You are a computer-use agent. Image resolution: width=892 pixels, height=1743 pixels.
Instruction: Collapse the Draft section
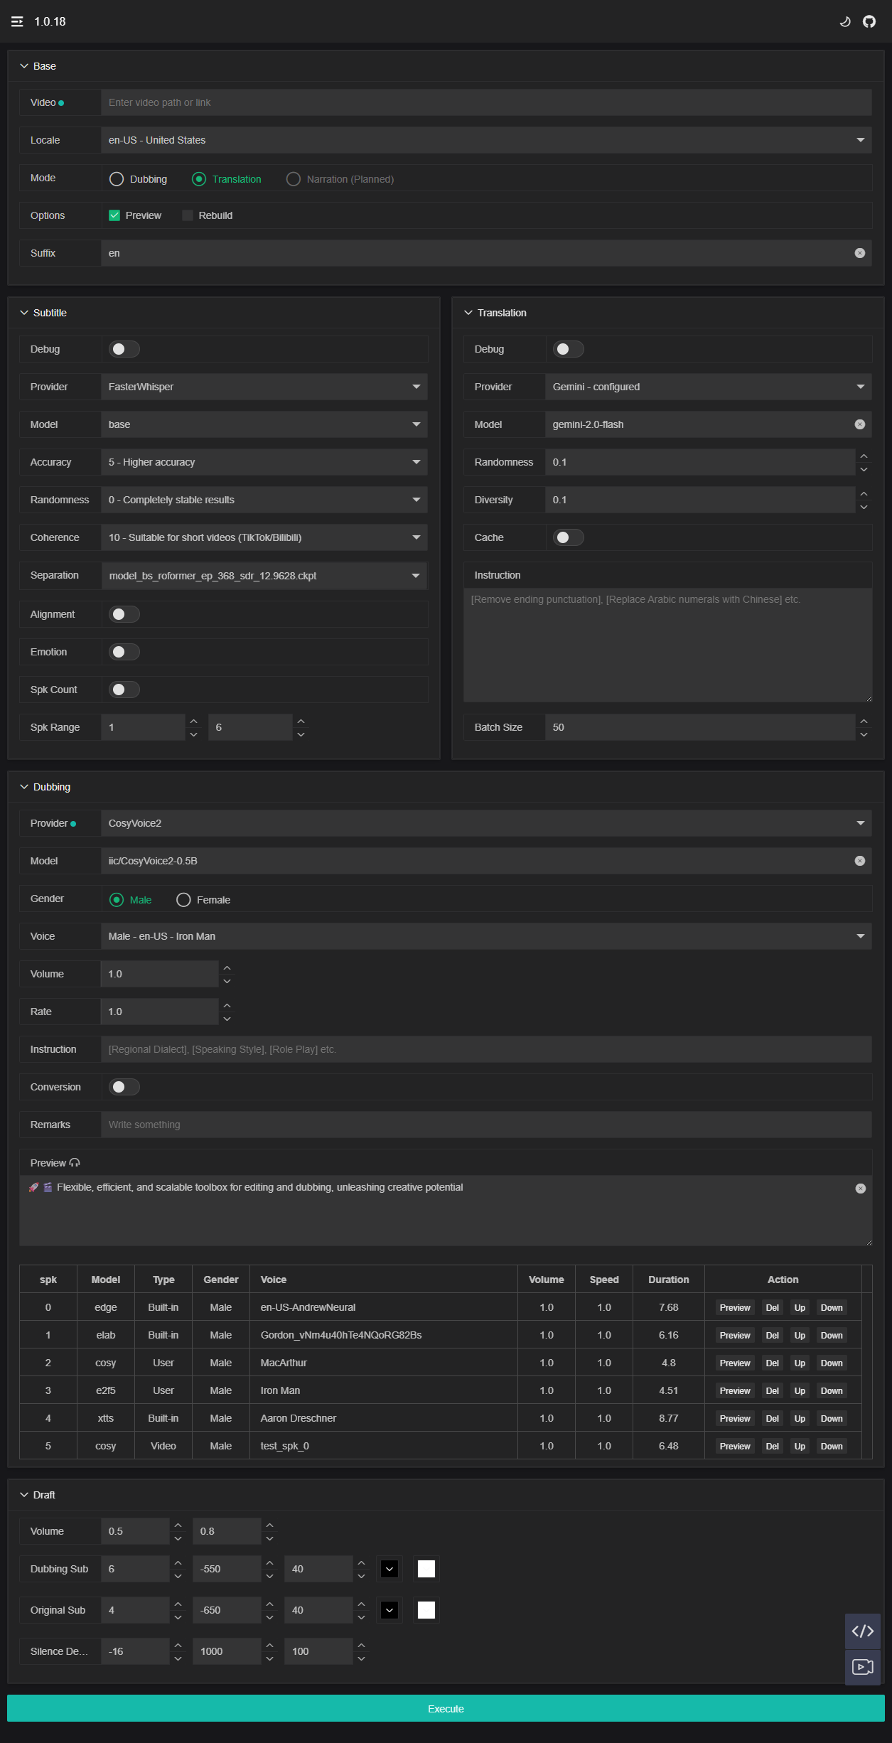tap(24, 1495)
